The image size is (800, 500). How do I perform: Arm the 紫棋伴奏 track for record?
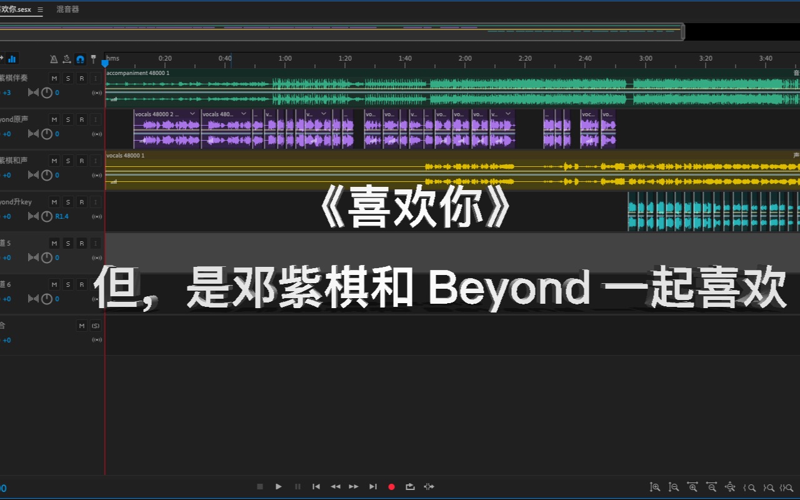pyautogui.click(x=82, y=78)
